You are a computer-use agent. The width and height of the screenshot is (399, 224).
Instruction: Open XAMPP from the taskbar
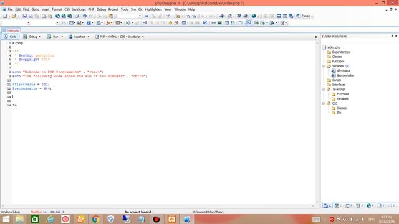click(x=171, y=219)
